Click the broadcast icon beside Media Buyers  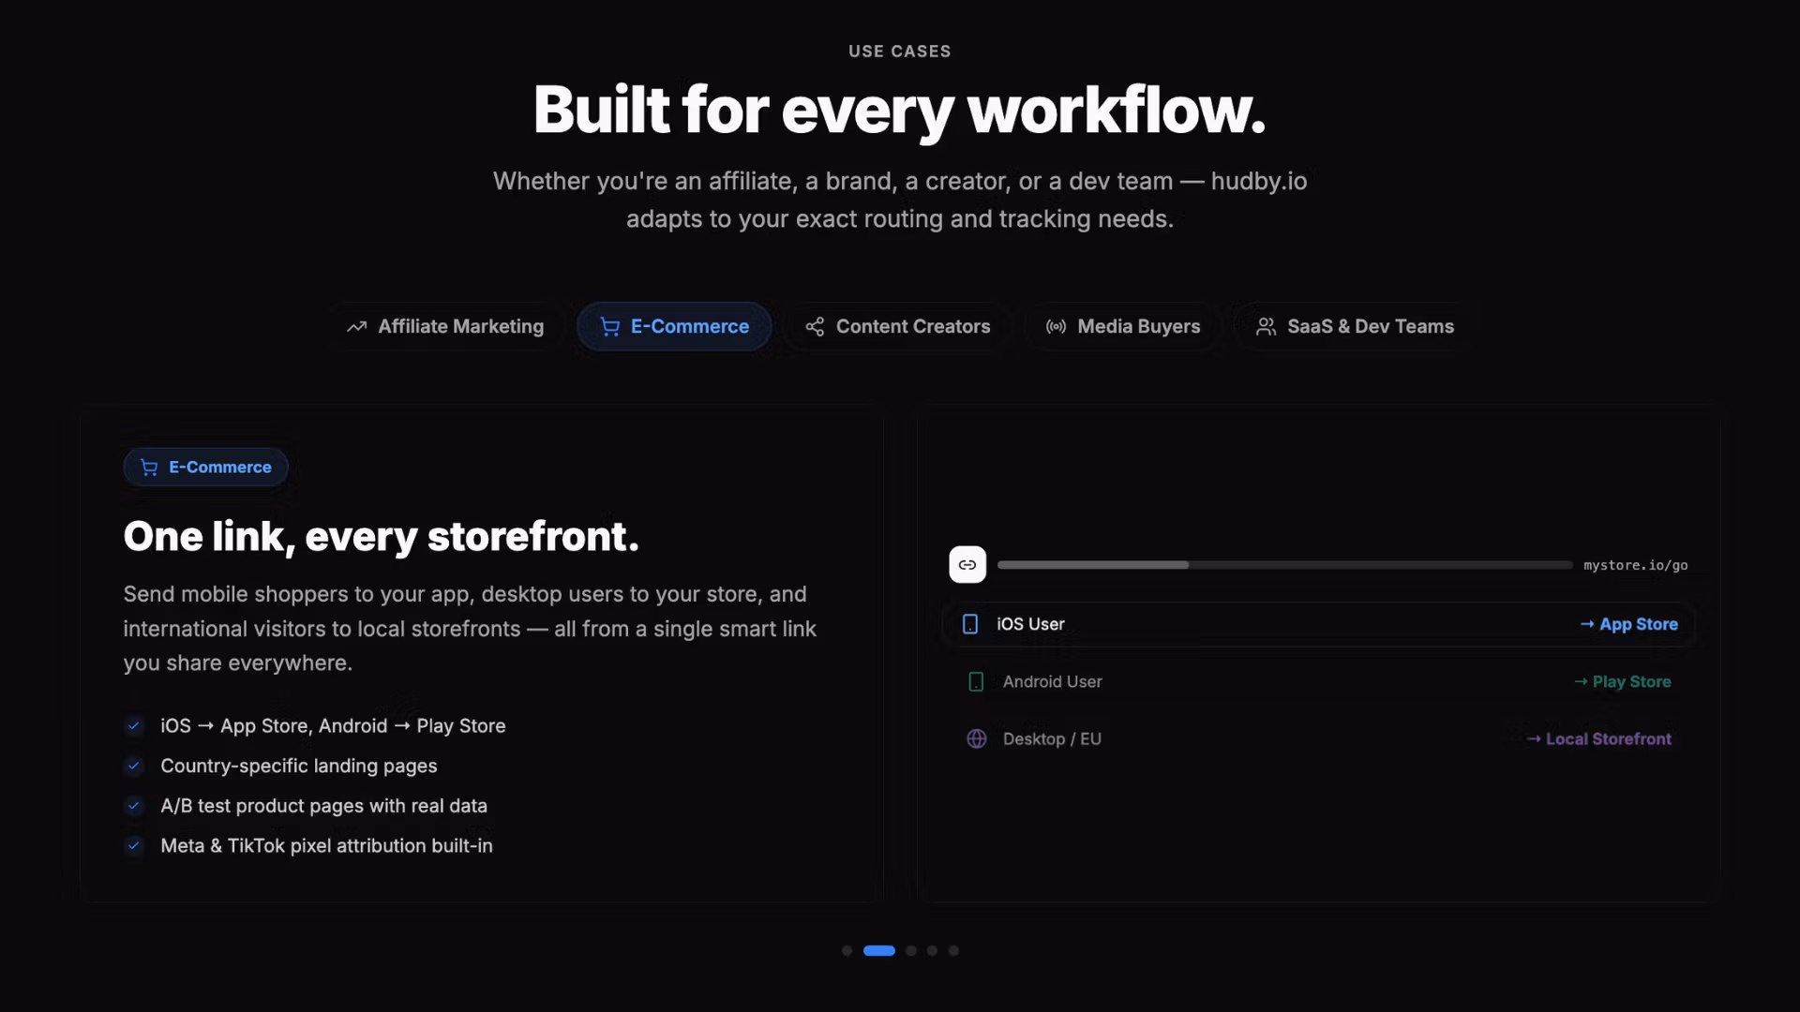click(x=1056, y=327)
